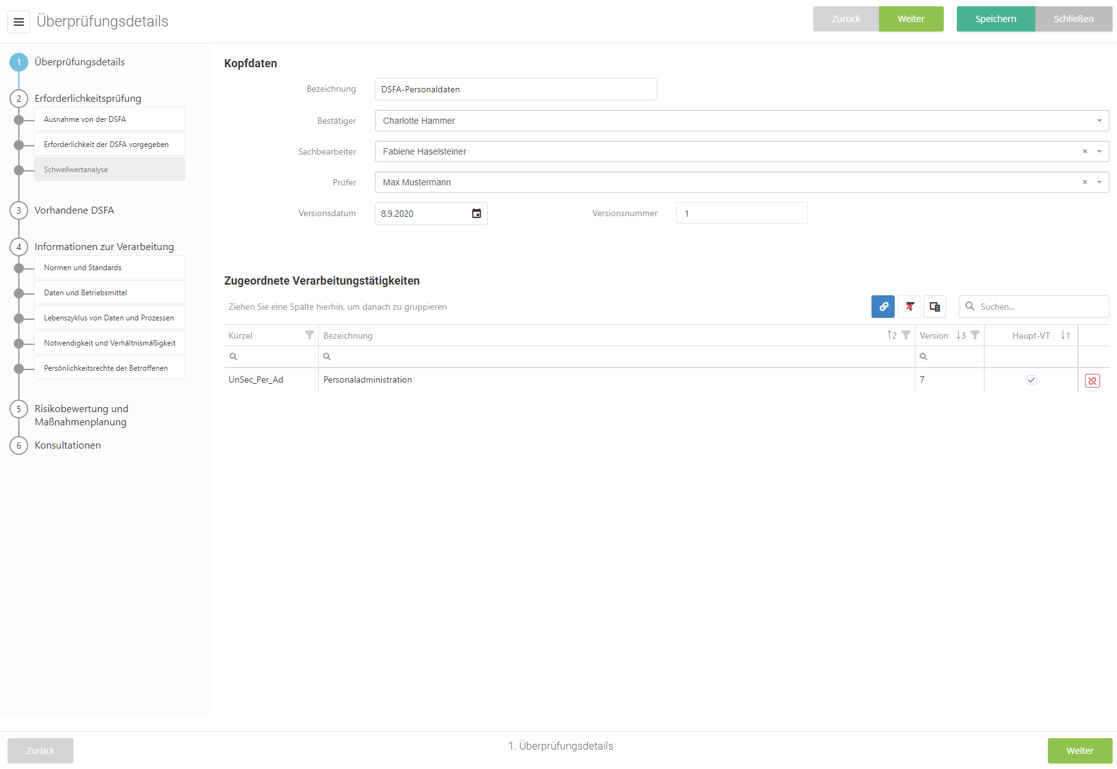Expand the Bestätiger dropdown

click(x=1099, y=121)
